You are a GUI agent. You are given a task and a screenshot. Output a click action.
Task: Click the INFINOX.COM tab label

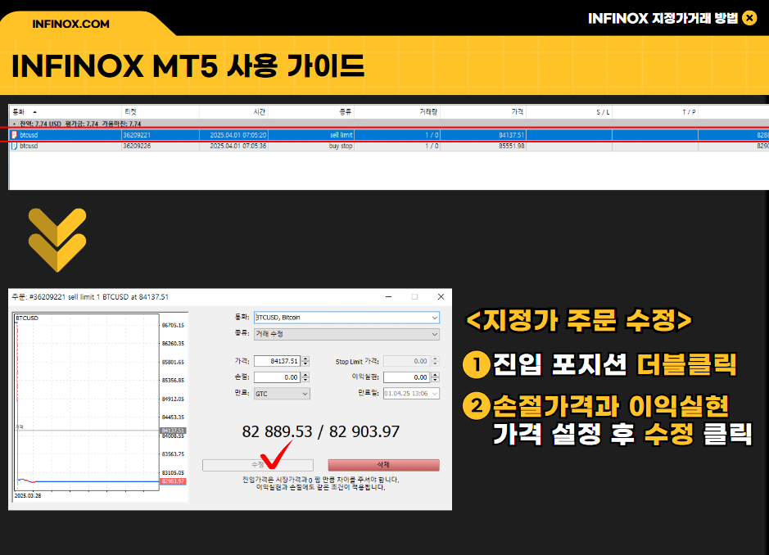tap(70, 24)
